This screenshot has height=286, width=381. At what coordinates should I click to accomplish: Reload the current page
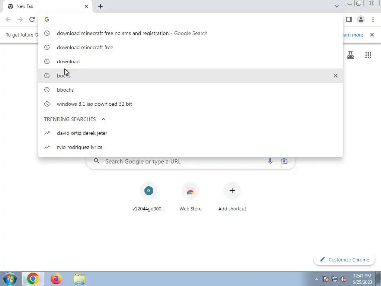coord(32,19)
